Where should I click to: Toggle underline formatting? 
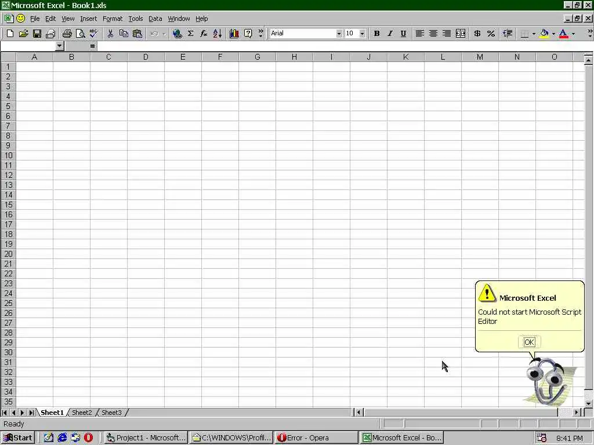(404, 34)
